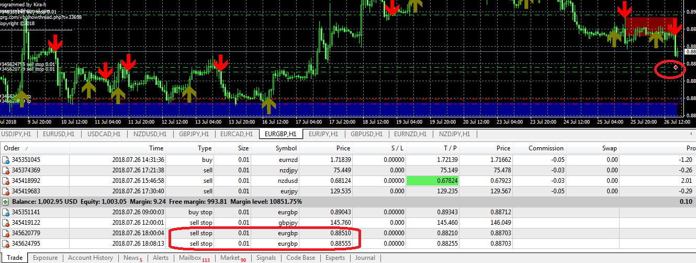Screen dimensions: 696x263
Task: Click the green highlighted T/P value 0.67824
Action: click(x=440, y=181)
